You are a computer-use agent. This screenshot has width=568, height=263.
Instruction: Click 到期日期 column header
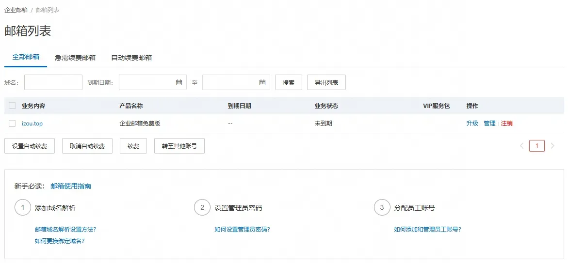pos(240,106)
